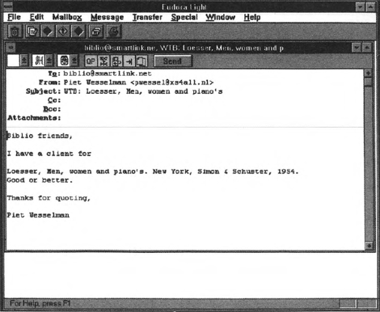Click the text-as-document icon next to QP

[103, 61]
